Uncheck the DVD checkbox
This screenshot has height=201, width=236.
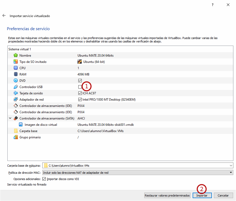80,81
